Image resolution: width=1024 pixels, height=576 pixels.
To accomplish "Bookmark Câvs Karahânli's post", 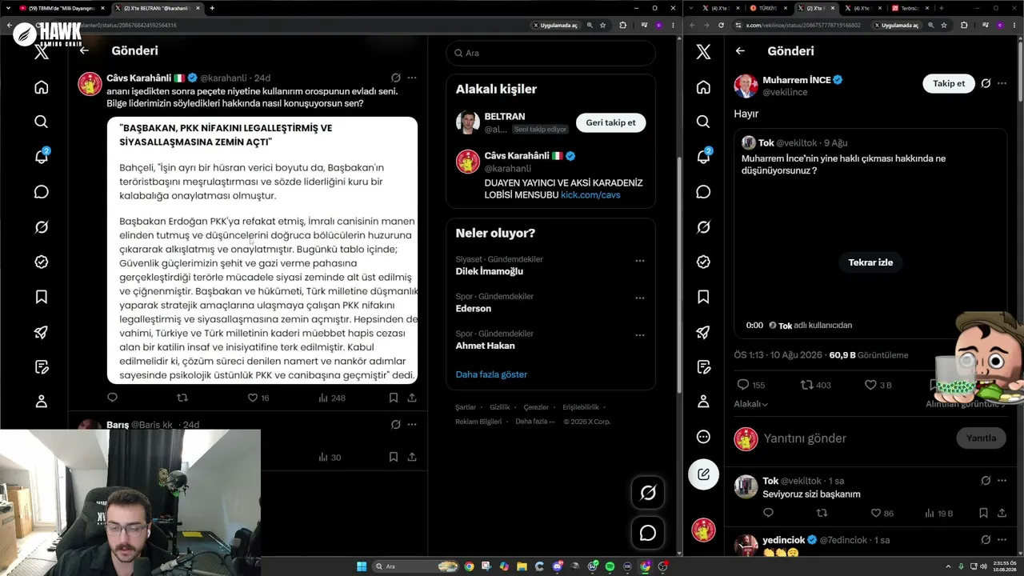I will [x=394, y=398].
